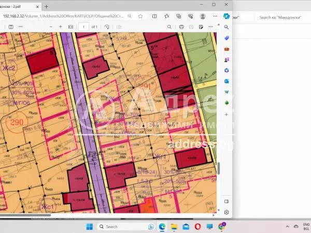Click the scroll down arrow of the PDF
The image size is (311, 233).
coord(219,210)
